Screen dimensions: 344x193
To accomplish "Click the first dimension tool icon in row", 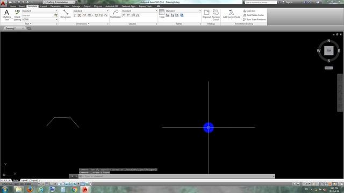I will pos(75,16).
